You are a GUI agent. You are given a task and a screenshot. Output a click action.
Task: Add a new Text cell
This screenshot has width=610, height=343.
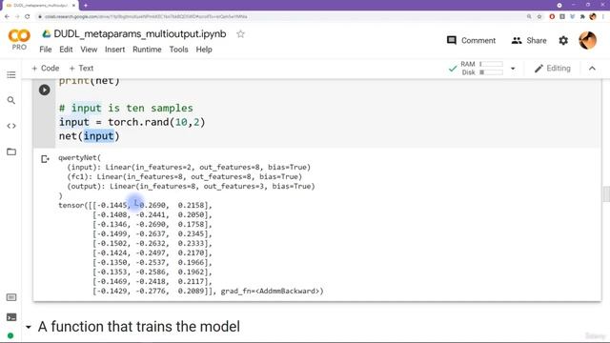pyautogui.click(x=81, y=68)
